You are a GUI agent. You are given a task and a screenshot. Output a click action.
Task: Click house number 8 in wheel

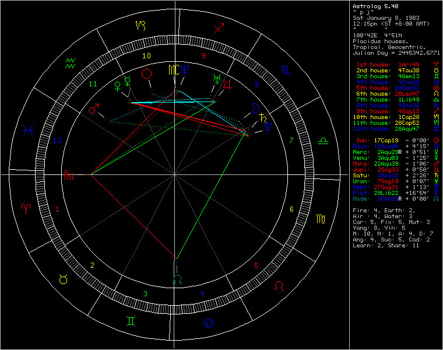[x=256, y=84]
